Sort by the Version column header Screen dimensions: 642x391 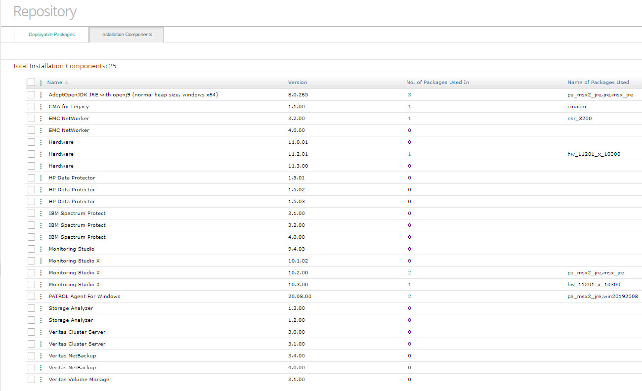pyautogui.click(x=298, y=83)
